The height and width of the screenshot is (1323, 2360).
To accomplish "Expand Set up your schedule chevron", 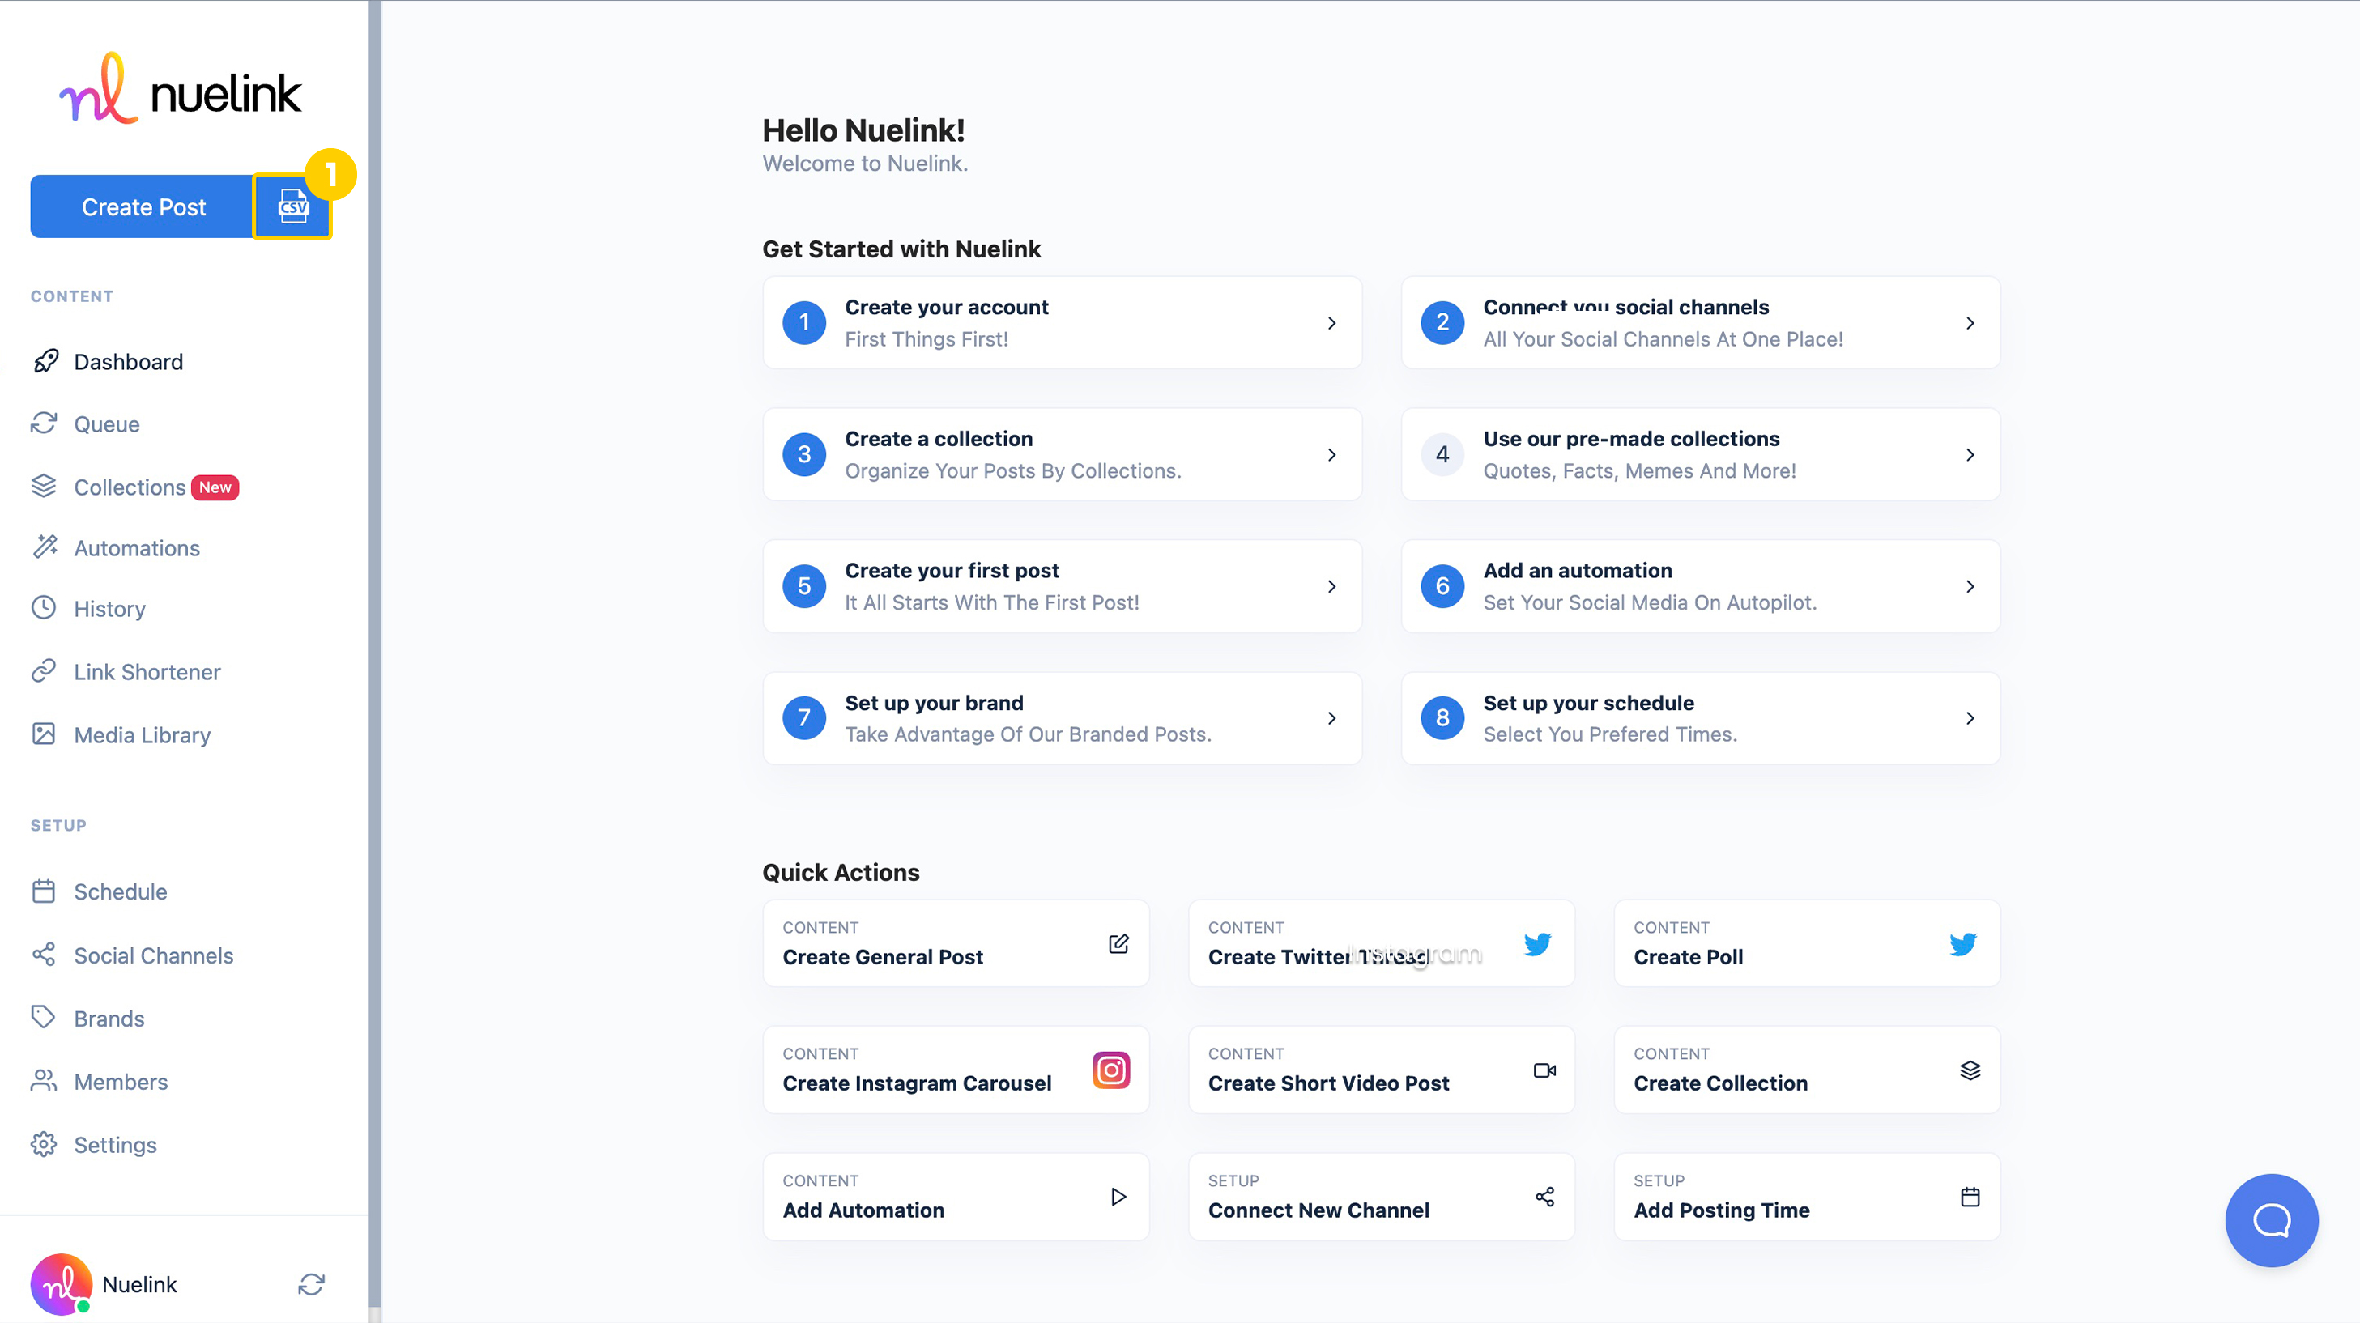I will tap(1970, 718).
